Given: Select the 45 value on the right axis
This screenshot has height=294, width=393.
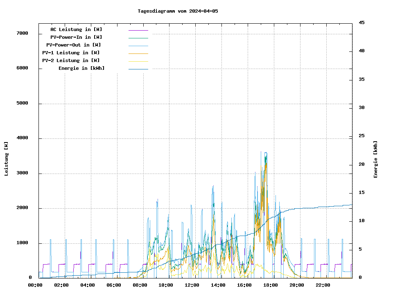Looking at the screenshot, I should pyautogui.click(x=361, y=22).
